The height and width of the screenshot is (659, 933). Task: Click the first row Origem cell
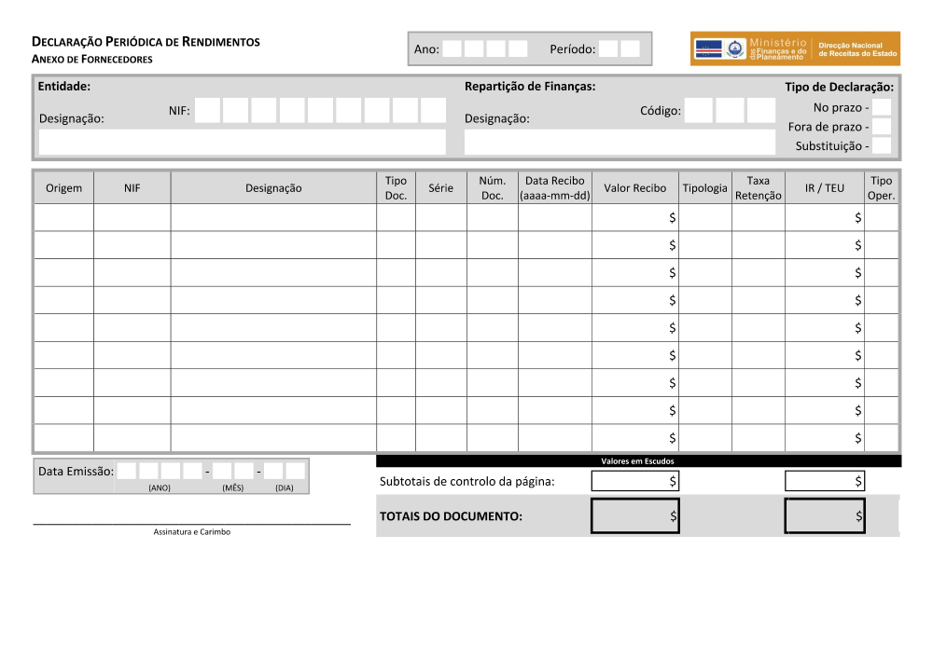click(63, 217)
